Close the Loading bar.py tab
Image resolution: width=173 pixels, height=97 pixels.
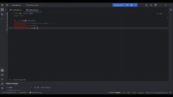pyautogui.click(x=40, y=10)
